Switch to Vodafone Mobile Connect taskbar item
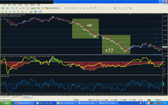This screenshot has height=105, width=168. (24, 103)
